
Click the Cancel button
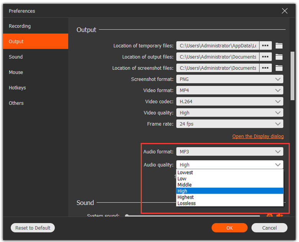(269, 228)
